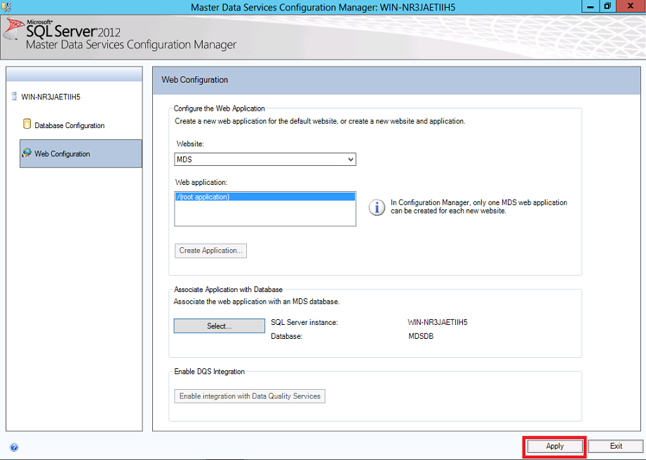Click the Database Configuration cylinder icon
This screenshot has height=460, width=646.
pyautogui.click(x=27, y=124)
